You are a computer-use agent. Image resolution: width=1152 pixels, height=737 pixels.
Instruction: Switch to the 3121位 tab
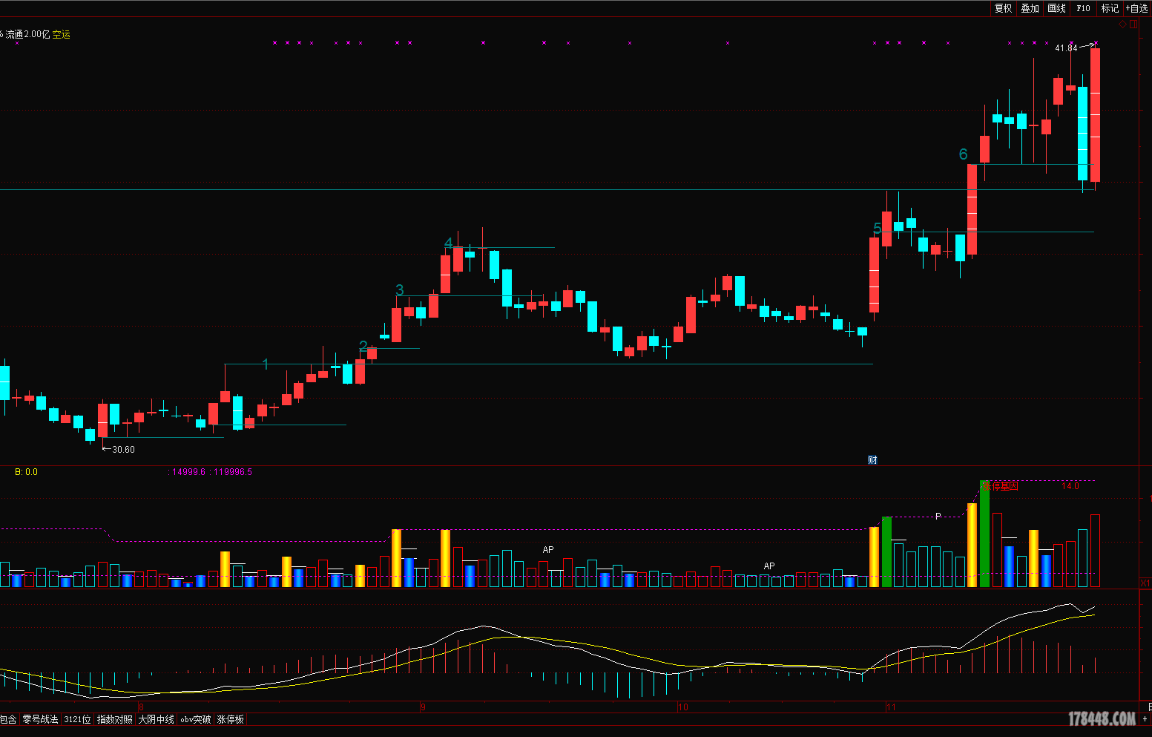click(x=77, y=719)
